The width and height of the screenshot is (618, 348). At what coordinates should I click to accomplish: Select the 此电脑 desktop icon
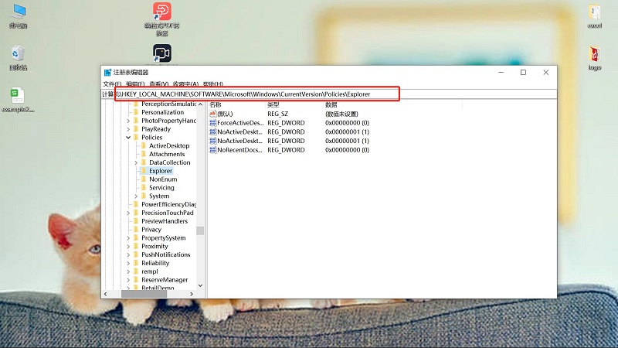[18, 16]
